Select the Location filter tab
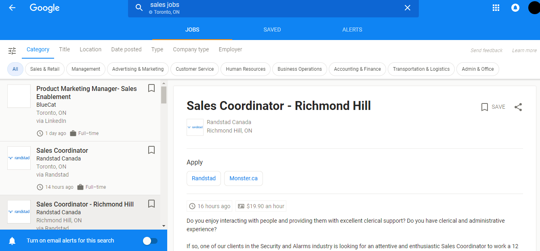The image size is (540, 251). (x=90, y=49)
